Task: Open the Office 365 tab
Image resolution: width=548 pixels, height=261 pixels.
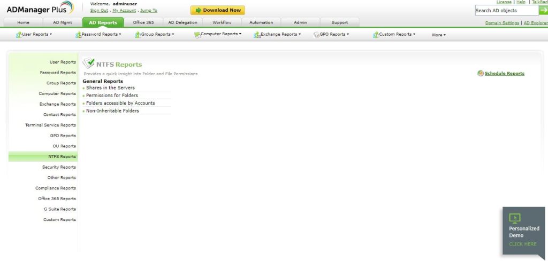Action: (143, 22)
